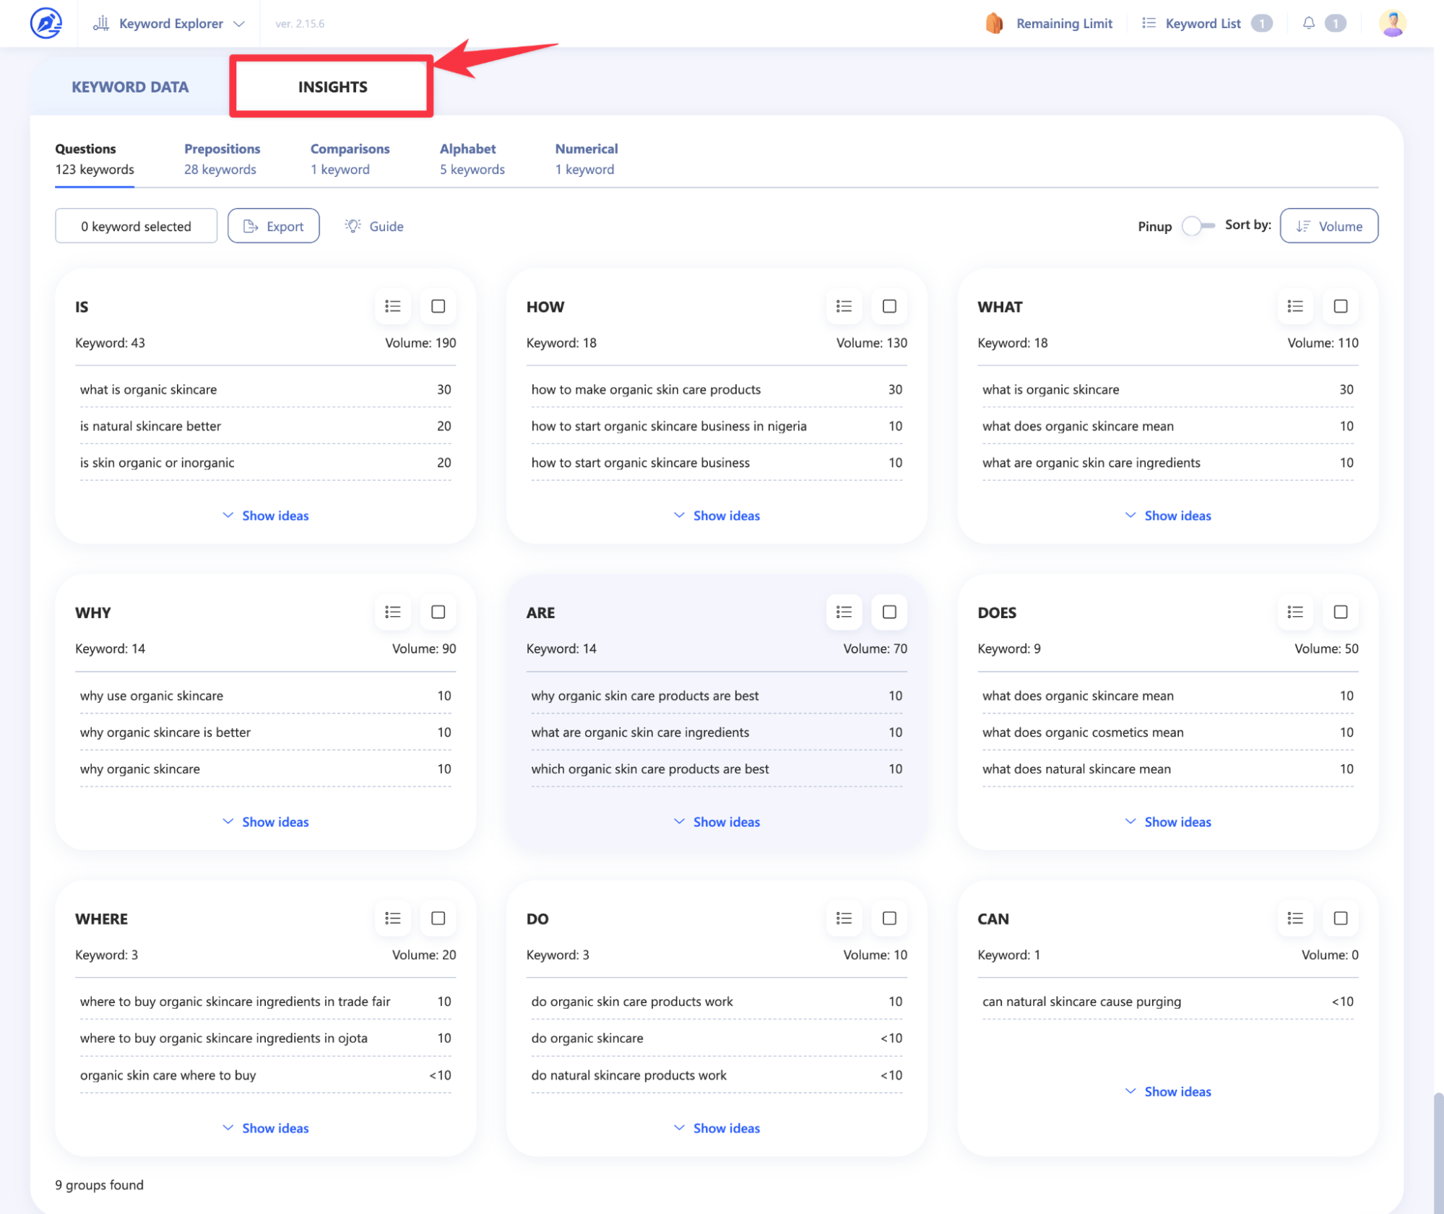The image size is (1444, 1214).
Task: Open the notifications bell
Action: 1308,23
